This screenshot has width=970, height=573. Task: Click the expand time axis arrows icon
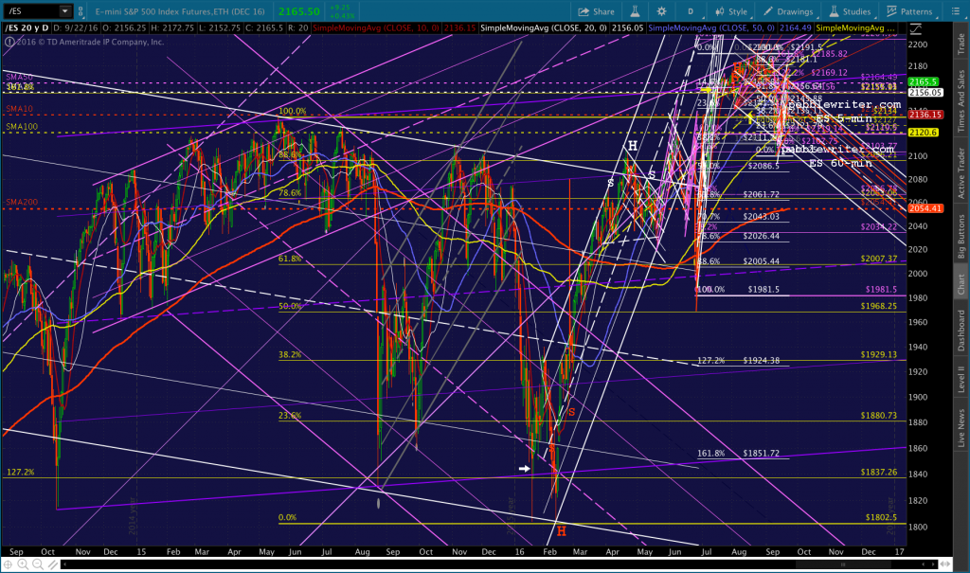click(944, 564)
